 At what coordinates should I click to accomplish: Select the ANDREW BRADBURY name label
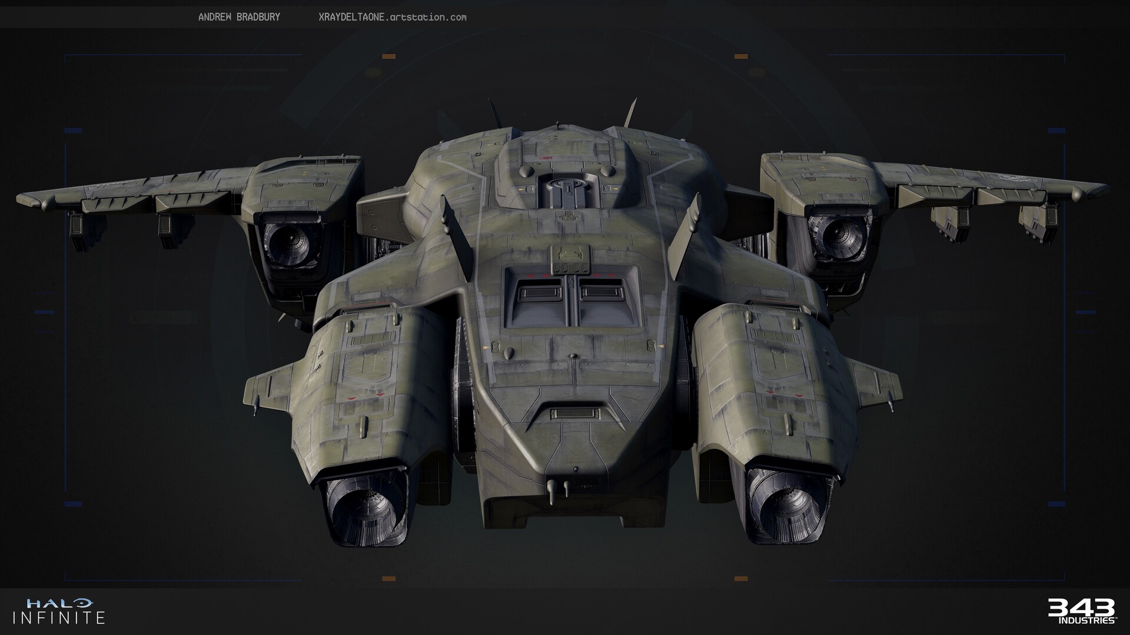tap(241, 16)
